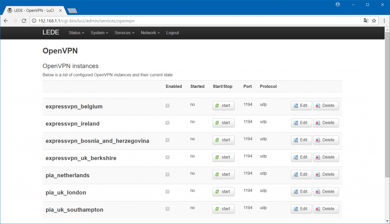Enable the expressvpn_ireland instance checkbox
390x224 pixels.
coord(167,122)
